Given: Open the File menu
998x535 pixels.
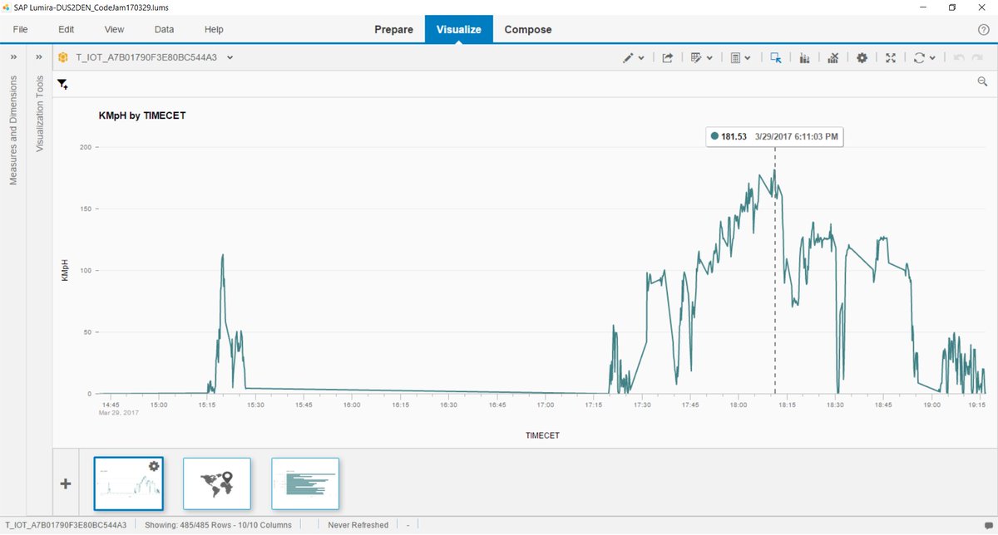Looking at the screenshot, I should 20,29.
